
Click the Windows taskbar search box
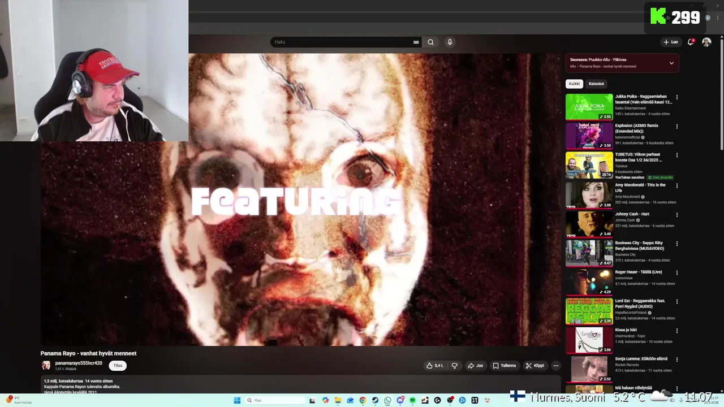pyautogui.click(x=274, y=400)
